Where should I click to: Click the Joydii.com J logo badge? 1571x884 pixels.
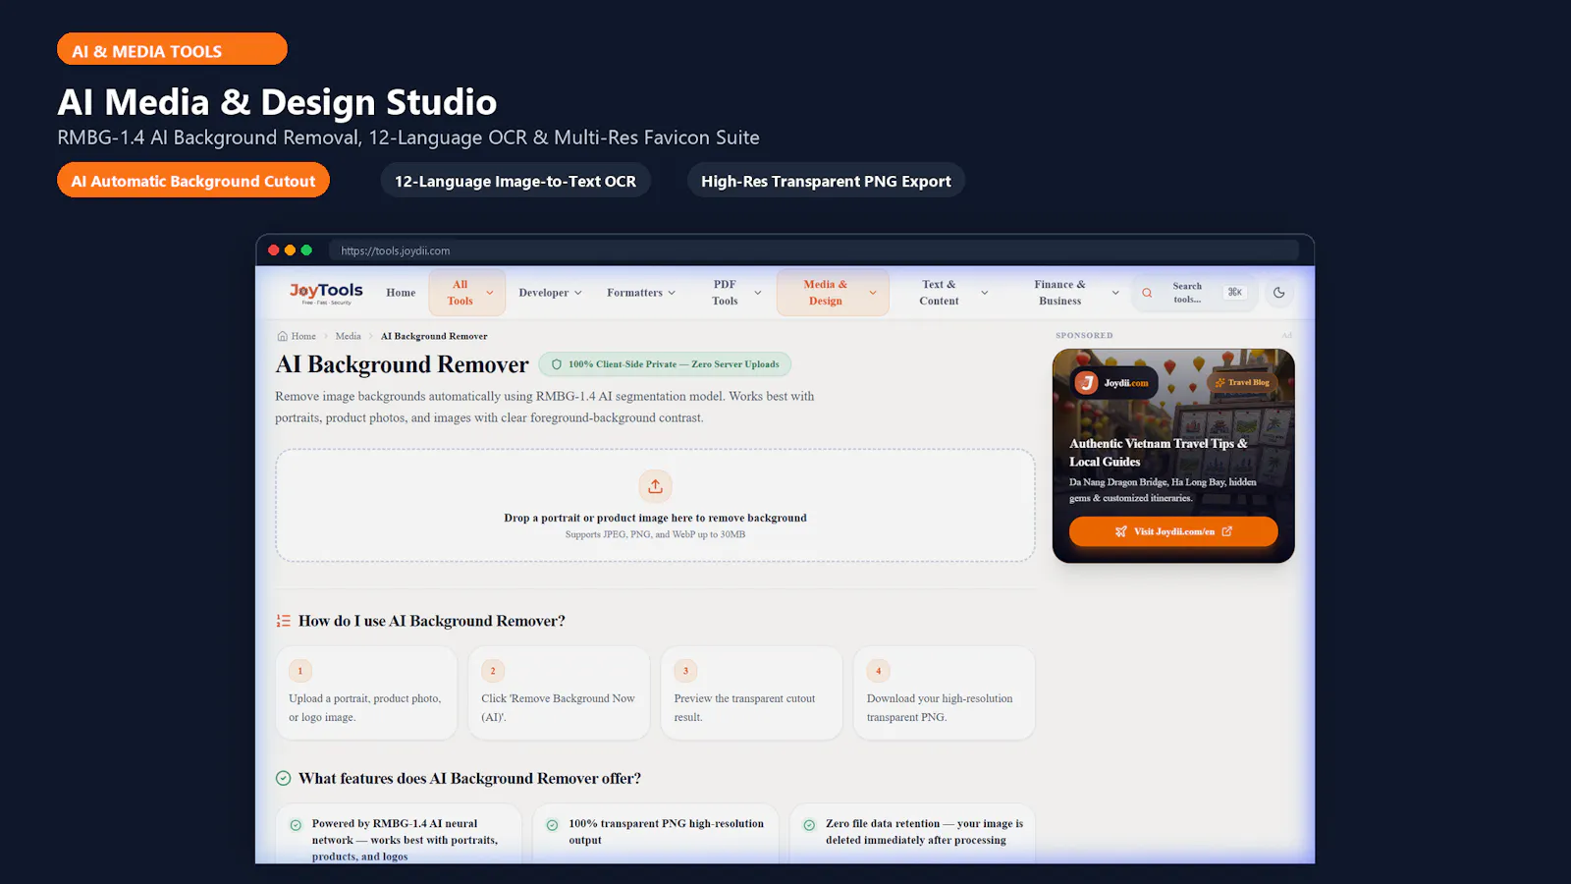click(1086, 383)
